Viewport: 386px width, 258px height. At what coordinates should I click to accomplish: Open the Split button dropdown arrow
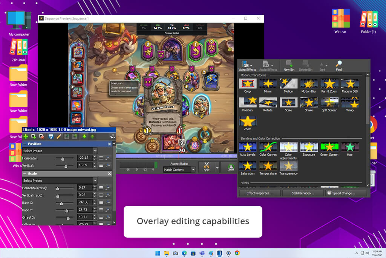[x=217, y=168]
